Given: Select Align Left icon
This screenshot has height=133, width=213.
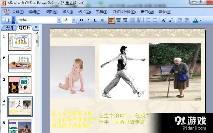Looking at the screenshot, I should click(111, 20).
